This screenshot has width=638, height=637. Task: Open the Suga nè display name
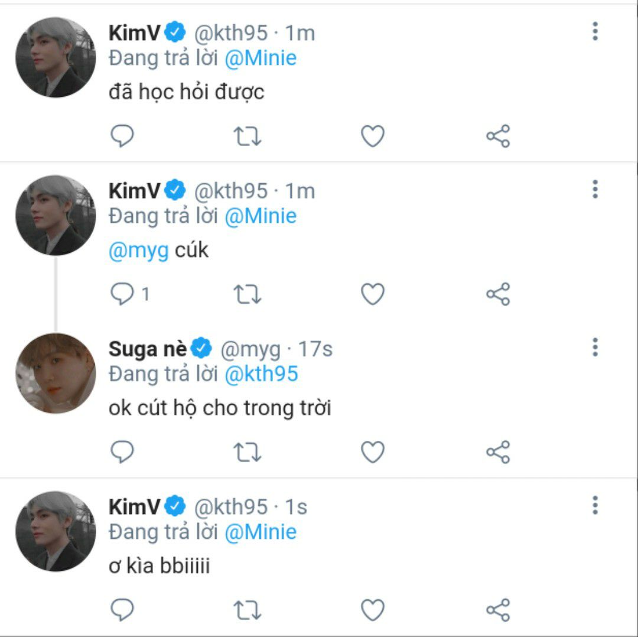coord(148,349)
